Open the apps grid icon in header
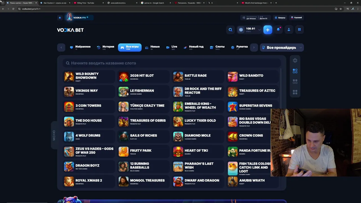 [x=299, y=30]
